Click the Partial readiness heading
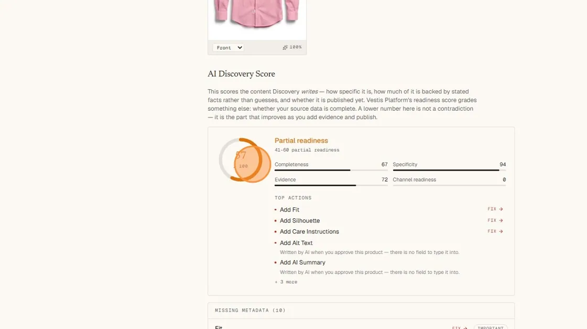 coord(301,141)
